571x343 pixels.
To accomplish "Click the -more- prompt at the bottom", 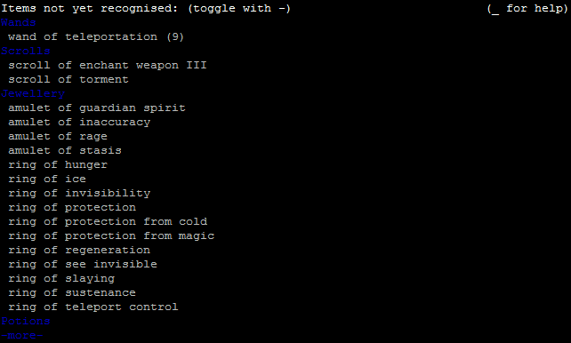I will [x=22, y=335].
